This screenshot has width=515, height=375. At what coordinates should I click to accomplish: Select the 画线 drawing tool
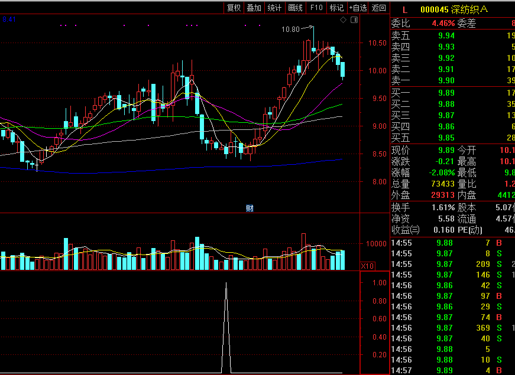[295, 8]
